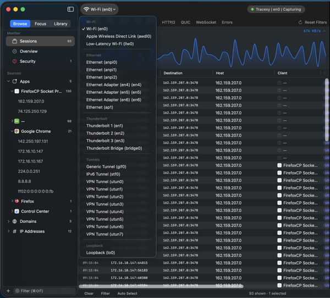Click the Control Center icon

pyautogui.click(x=17, y=211)
